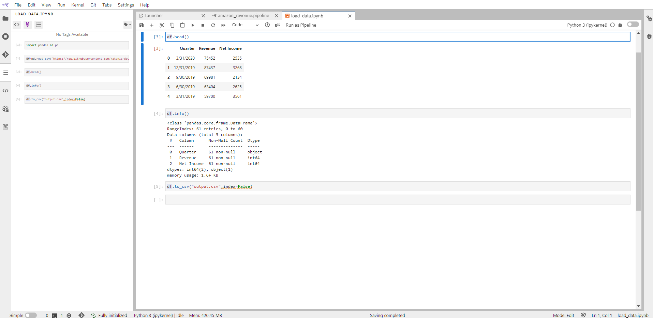
Task: Click the df.to_csv cell in notebook
Action: (x=398, y=186)
